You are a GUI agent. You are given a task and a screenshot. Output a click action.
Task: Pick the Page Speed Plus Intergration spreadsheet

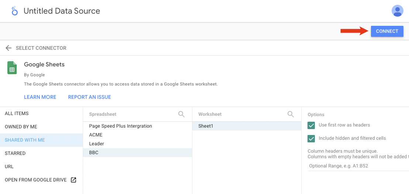120,126
